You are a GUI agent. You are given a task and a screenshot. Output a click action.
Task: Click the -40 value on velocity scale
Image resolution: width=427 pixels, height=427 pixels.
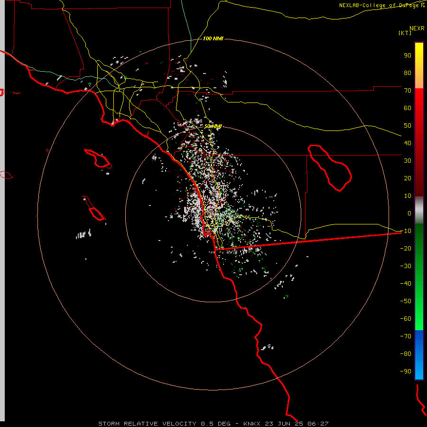(406, 284)
